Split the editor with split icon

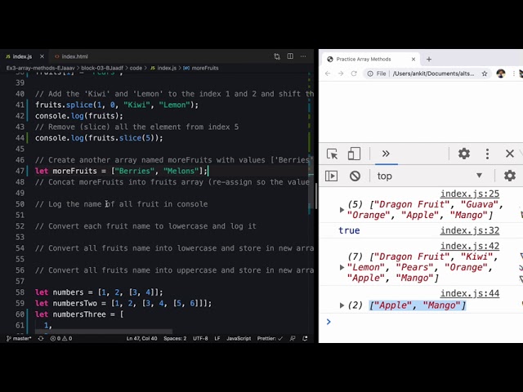(x=290, y=56)
